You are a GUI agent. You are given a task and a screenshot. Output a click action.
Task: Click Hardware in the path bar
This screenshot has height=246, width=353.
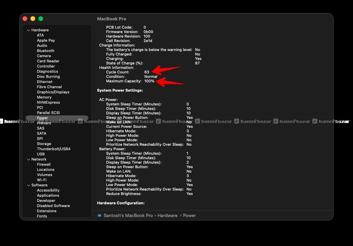[x=168, y=215]
